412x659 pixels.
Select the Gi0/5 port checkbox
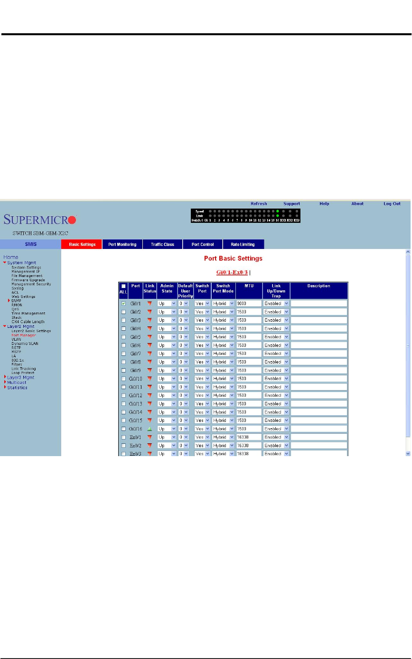123,337
